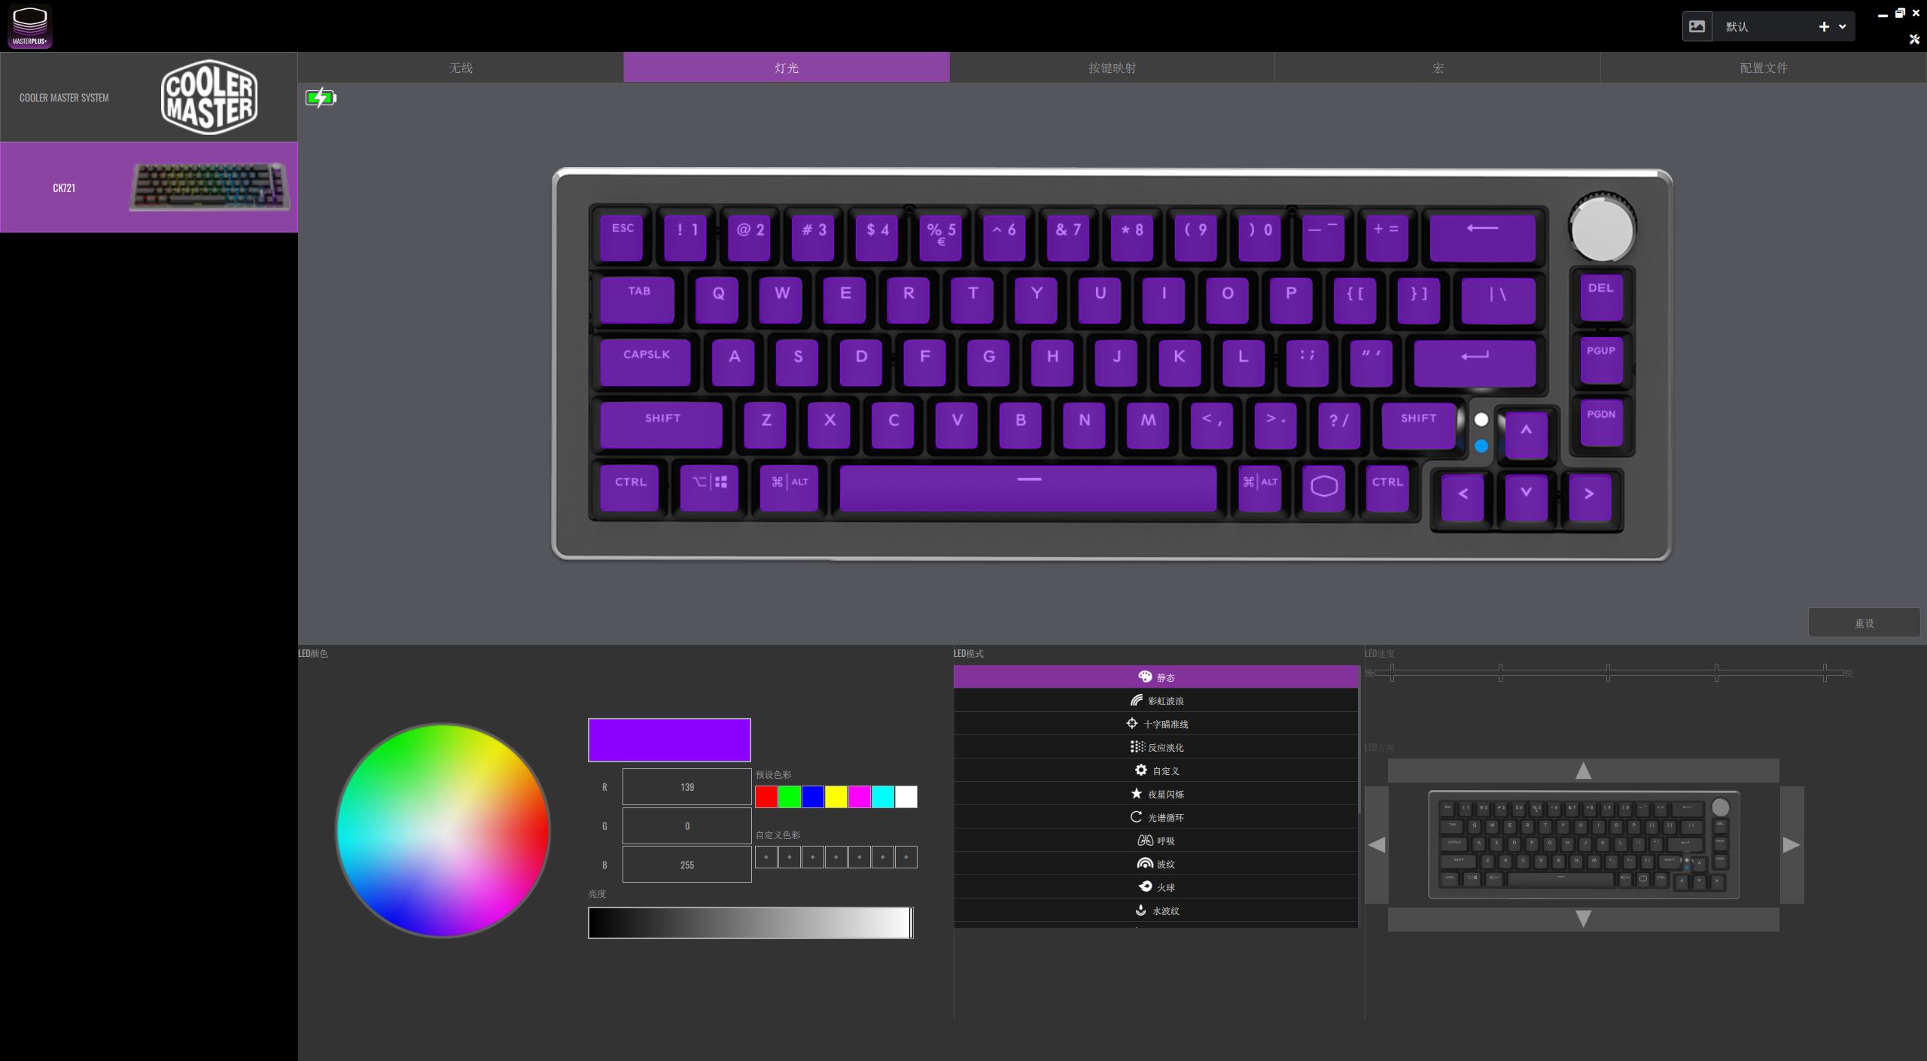Viewport: 1927px width, 1061px height.
Task: Select 水波纹 lighting effect
Action: [1155, 911]
